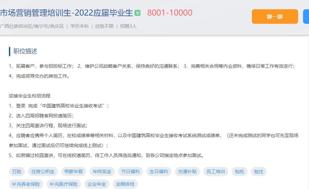Screen dimensions: 309x190
Task: Select the 定期体检 benefit tag
Action: pos(125,184)
